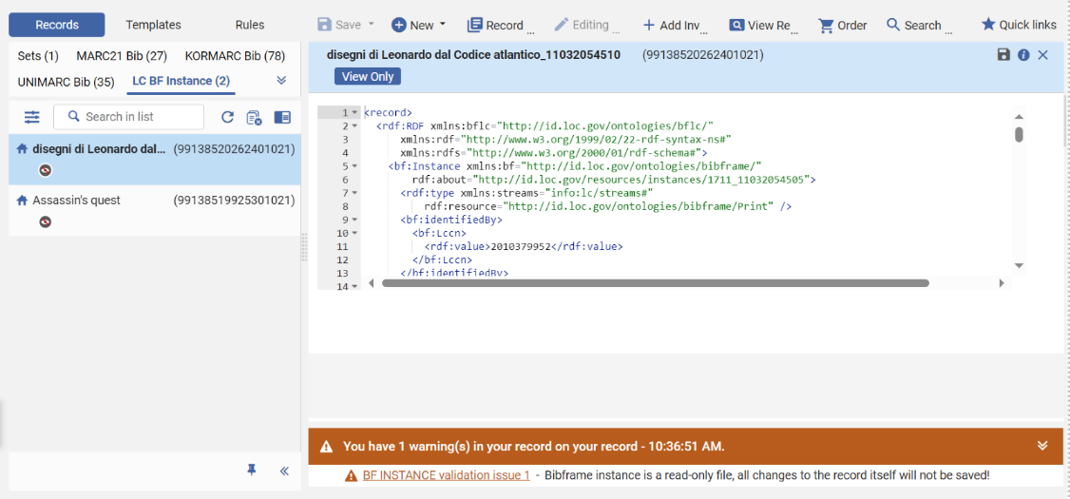The width and height of the screenshot is (1070, 499).
Task: Save record using header disk icon
Action: (x=1003, y=55)
